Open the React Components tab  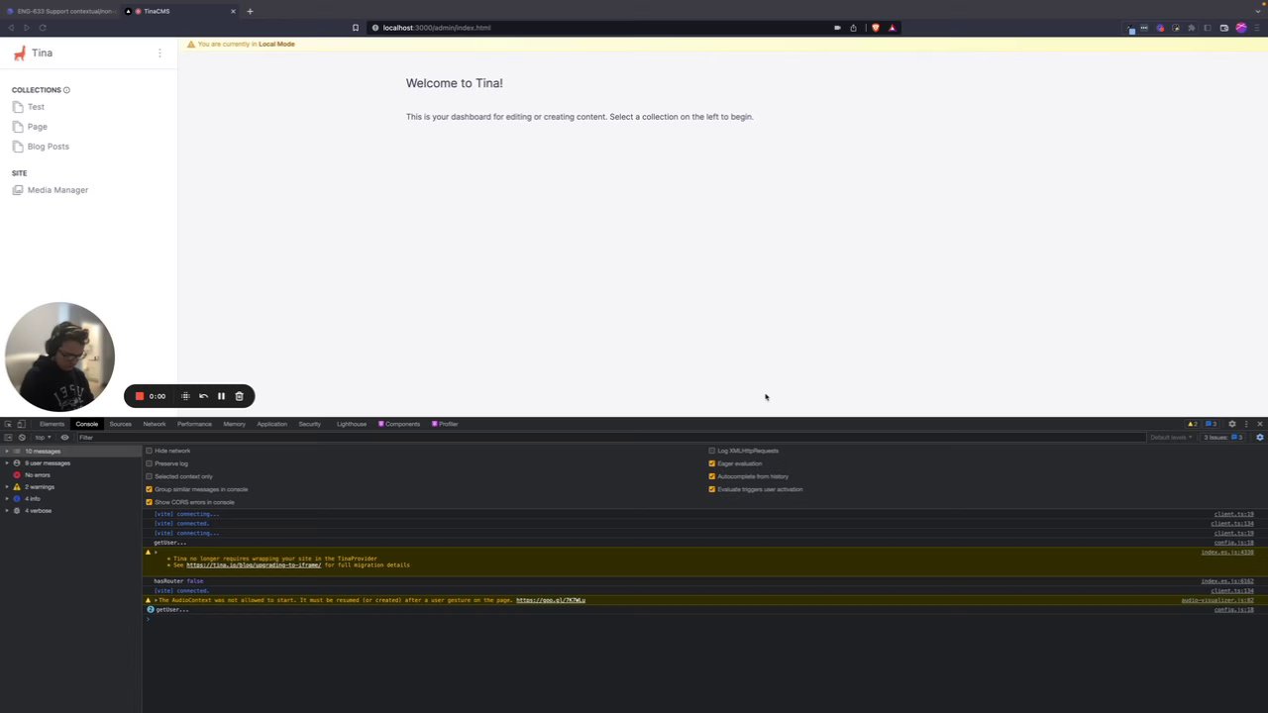click(x=399, y=424)
